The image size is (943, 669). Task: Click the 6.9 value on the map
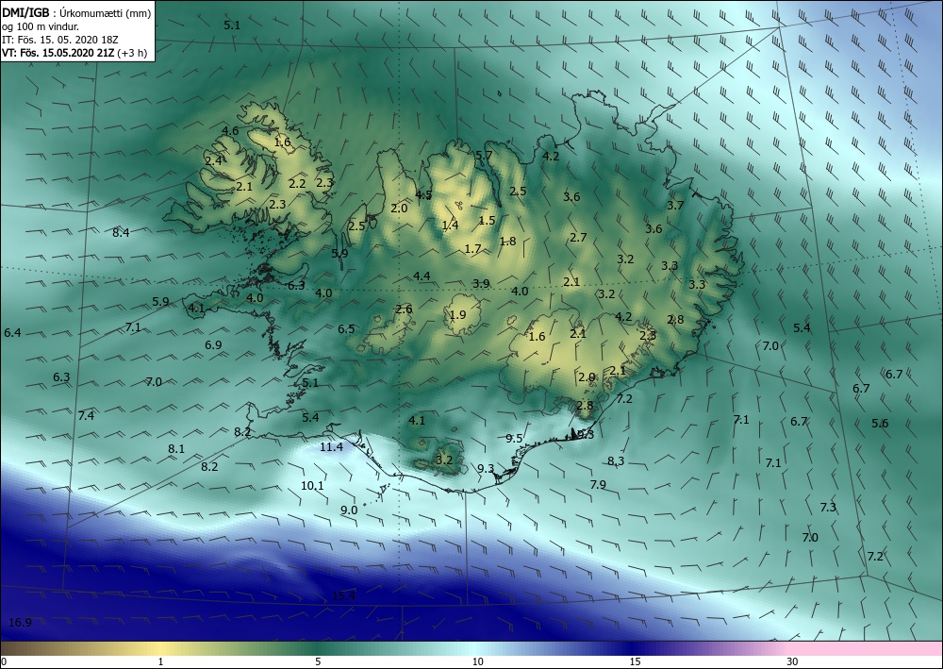[x=213, y=344]
